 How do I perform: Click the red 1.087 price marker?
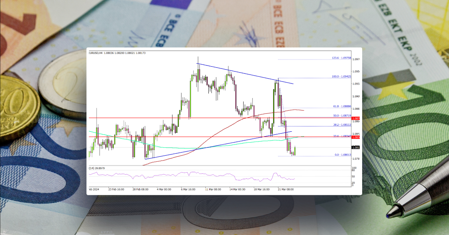[356, 118]
